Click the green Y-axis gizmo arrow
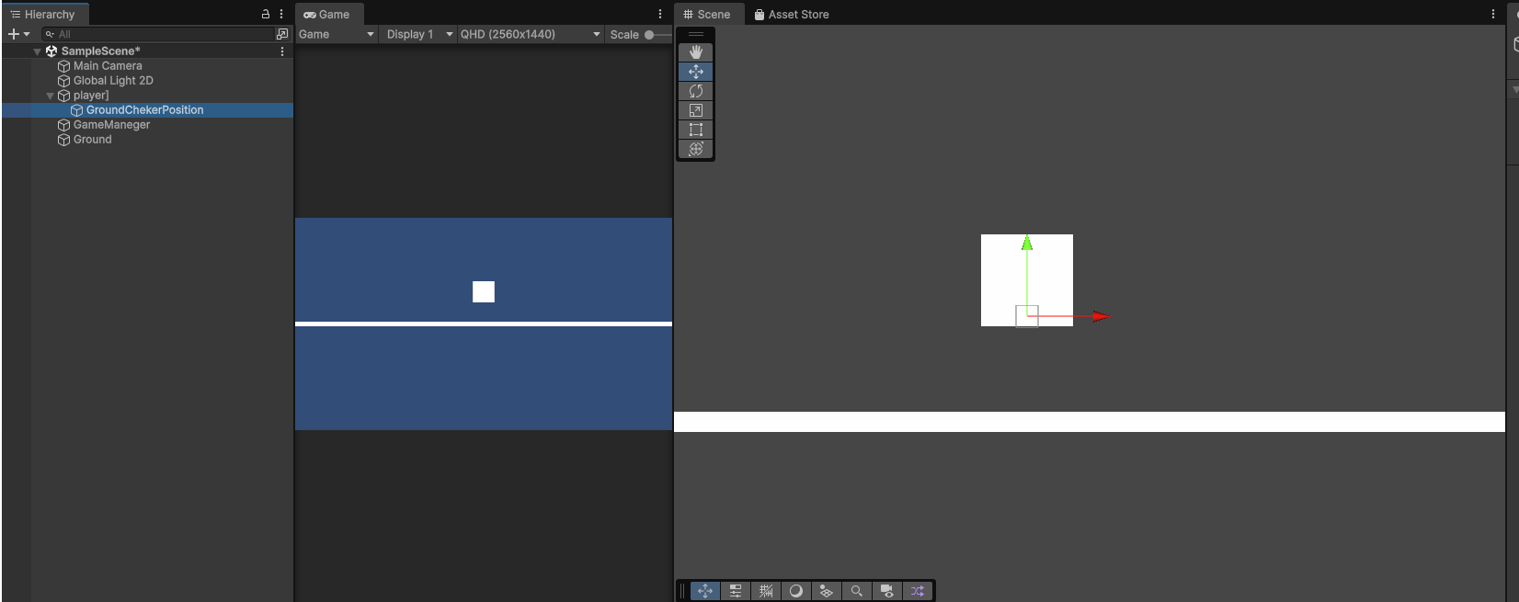 coord(1027,243)
